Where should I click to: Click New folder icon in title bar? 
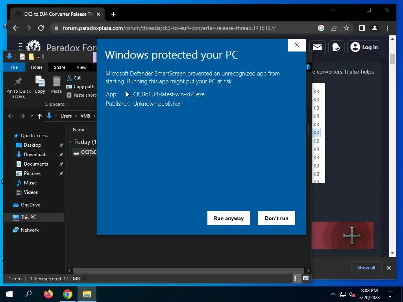(31, 57)
